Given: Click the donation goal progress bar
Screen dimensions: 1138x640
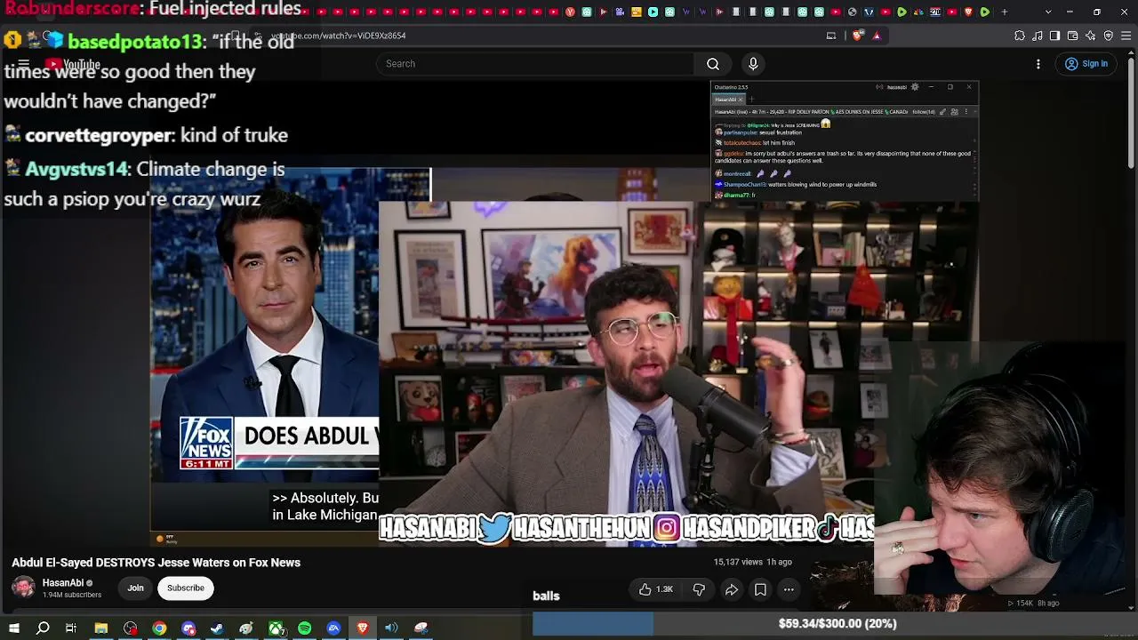Looking at the screenshot, I should tap(836, 624).
